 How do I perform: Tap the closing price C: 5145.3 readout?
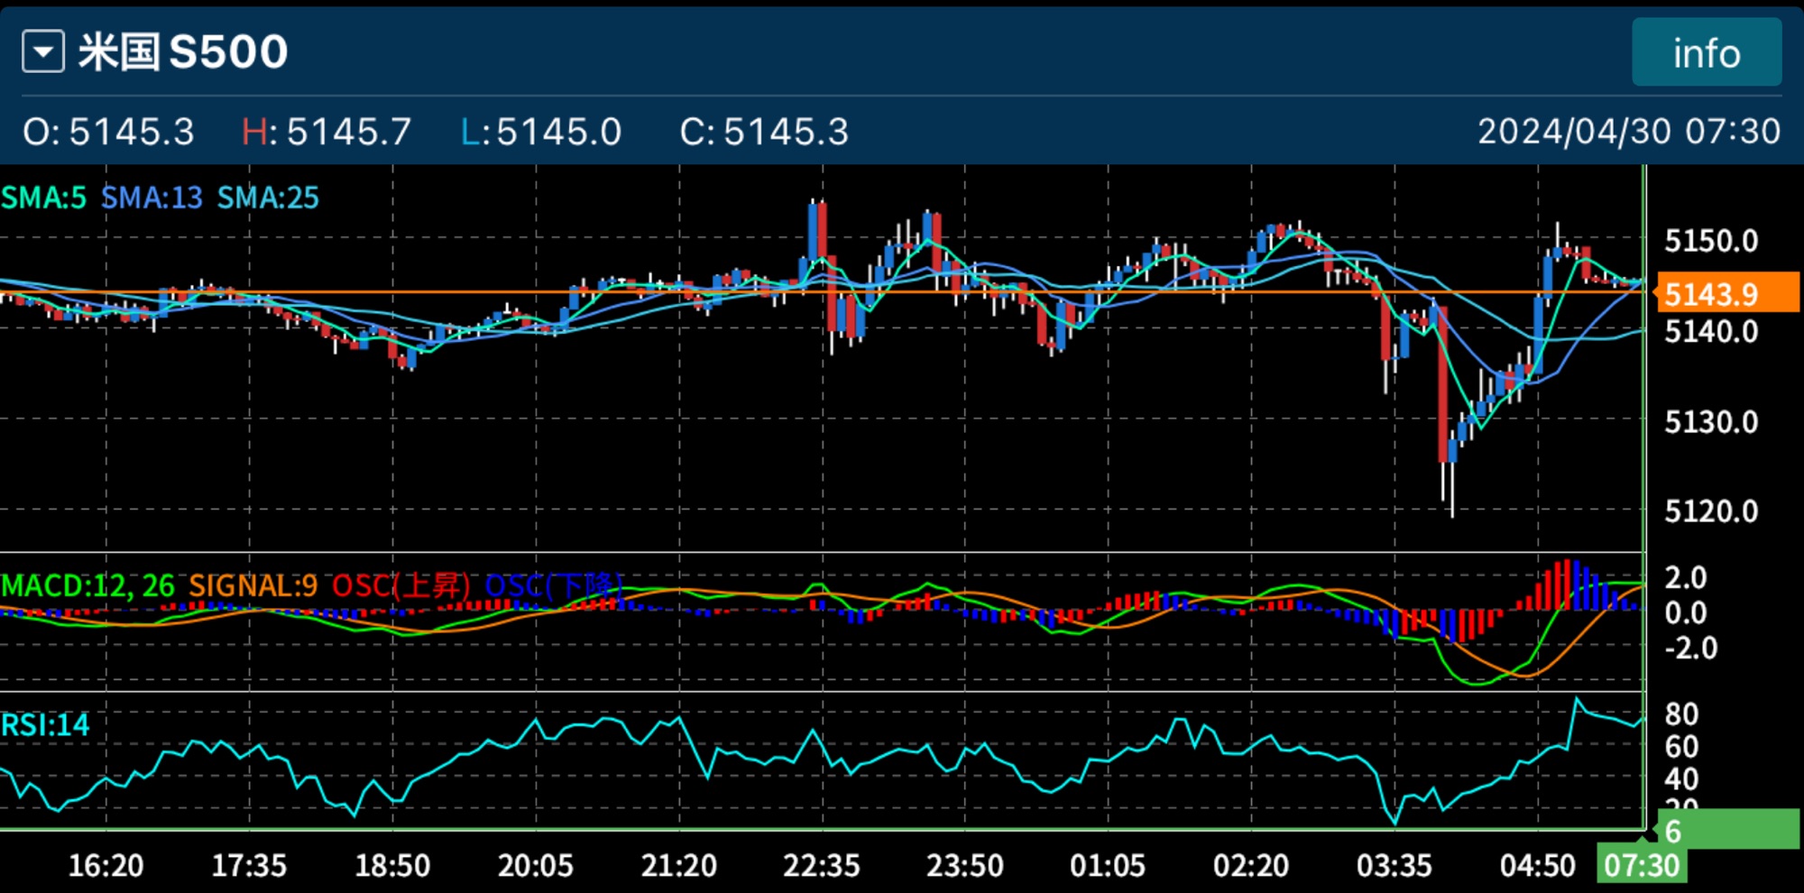coord(764,132)
